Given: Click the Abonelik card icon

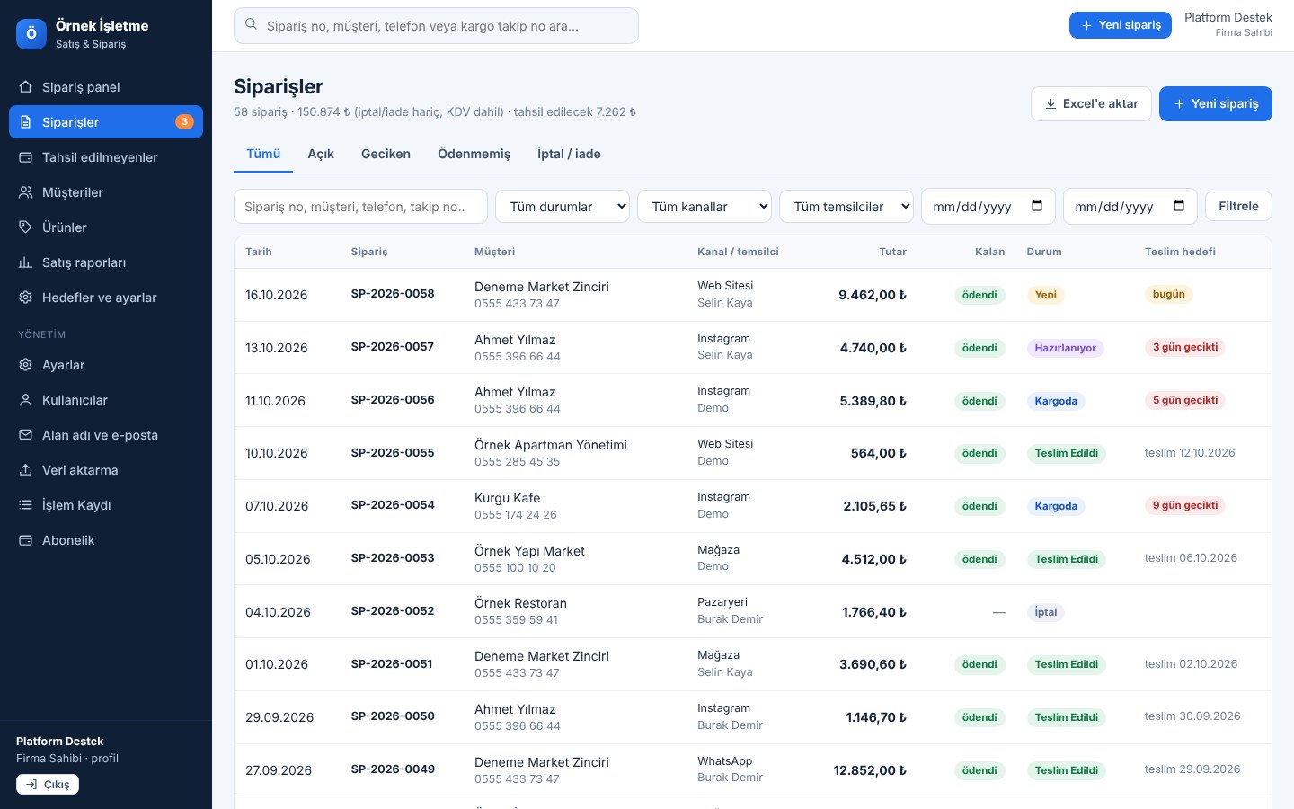Looking at the screenshot, I should click(x=26, y=540).
